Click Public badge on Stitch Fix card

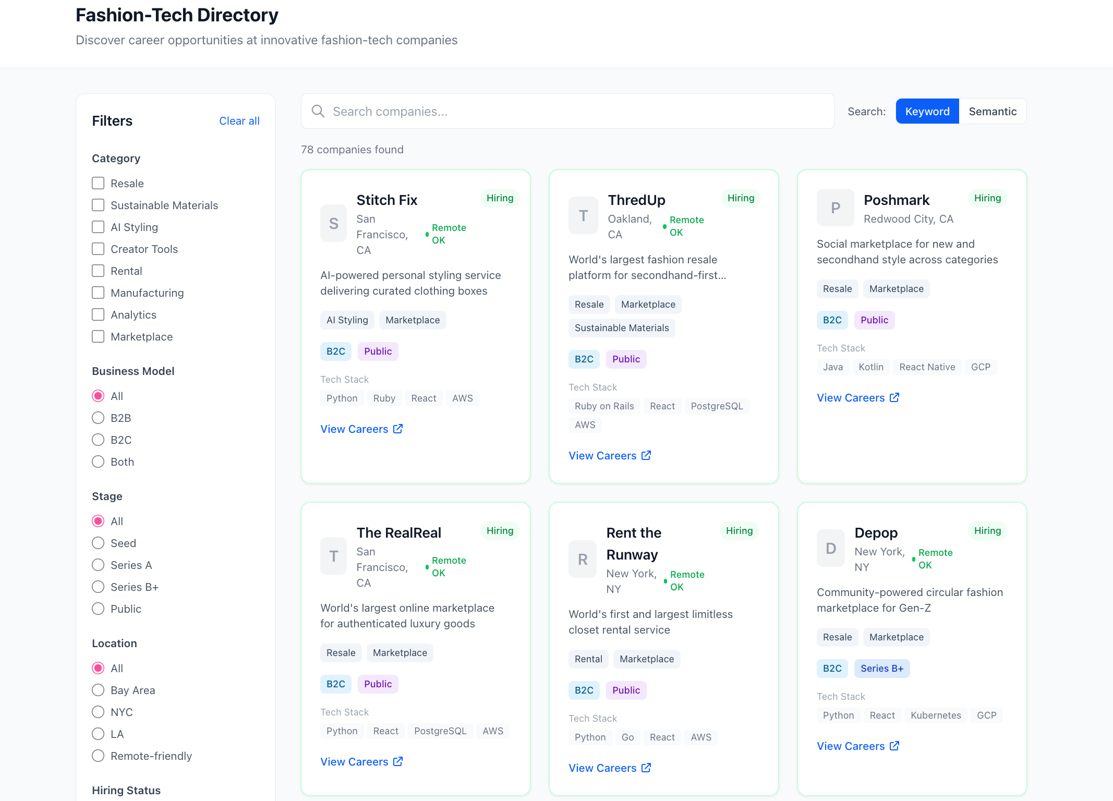pos(378,351)
